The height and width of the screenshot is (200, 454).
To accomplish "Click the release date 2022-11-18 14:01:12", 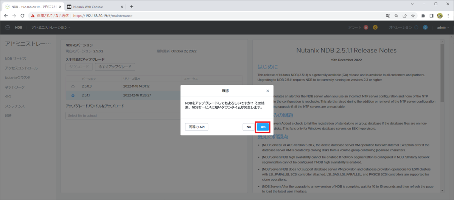I will click(x=137, y=86).
